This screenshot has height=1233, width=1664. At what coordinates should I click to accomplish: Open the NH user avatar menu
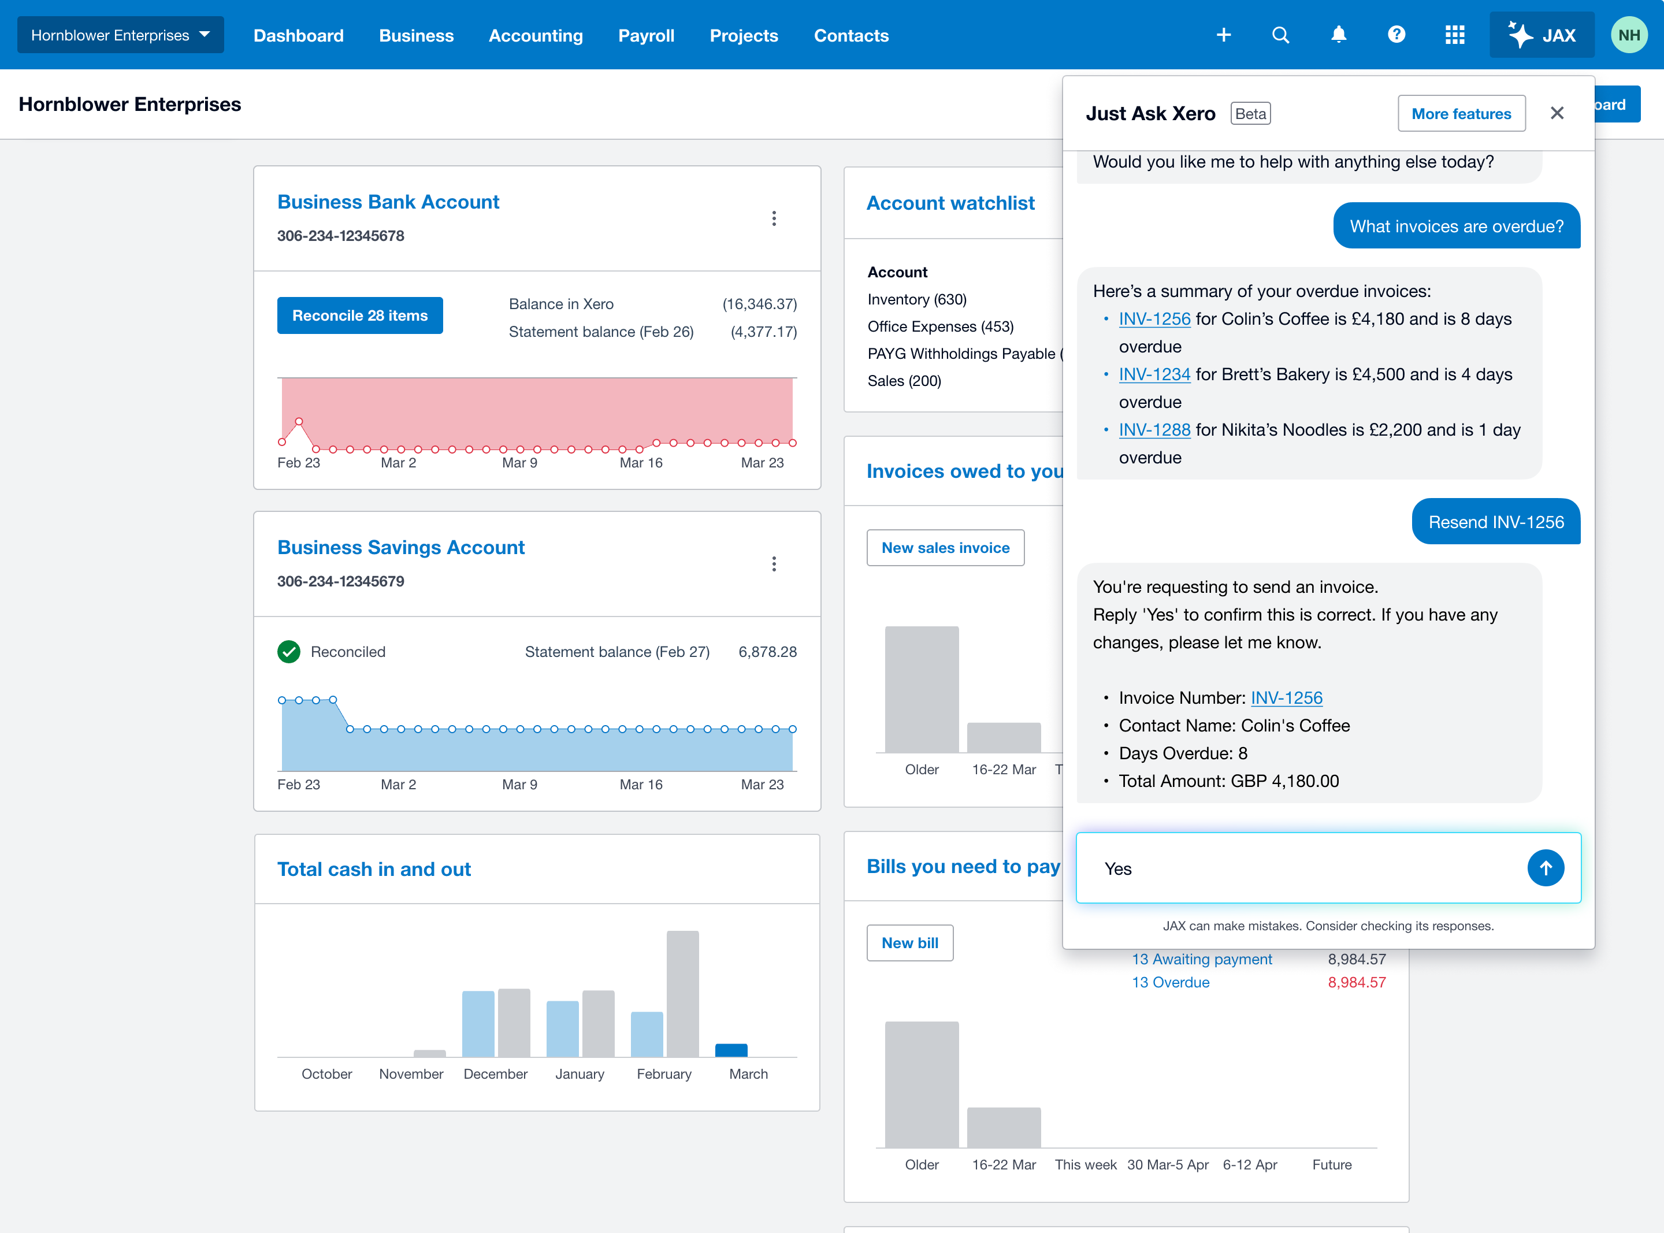[1629, 35]
